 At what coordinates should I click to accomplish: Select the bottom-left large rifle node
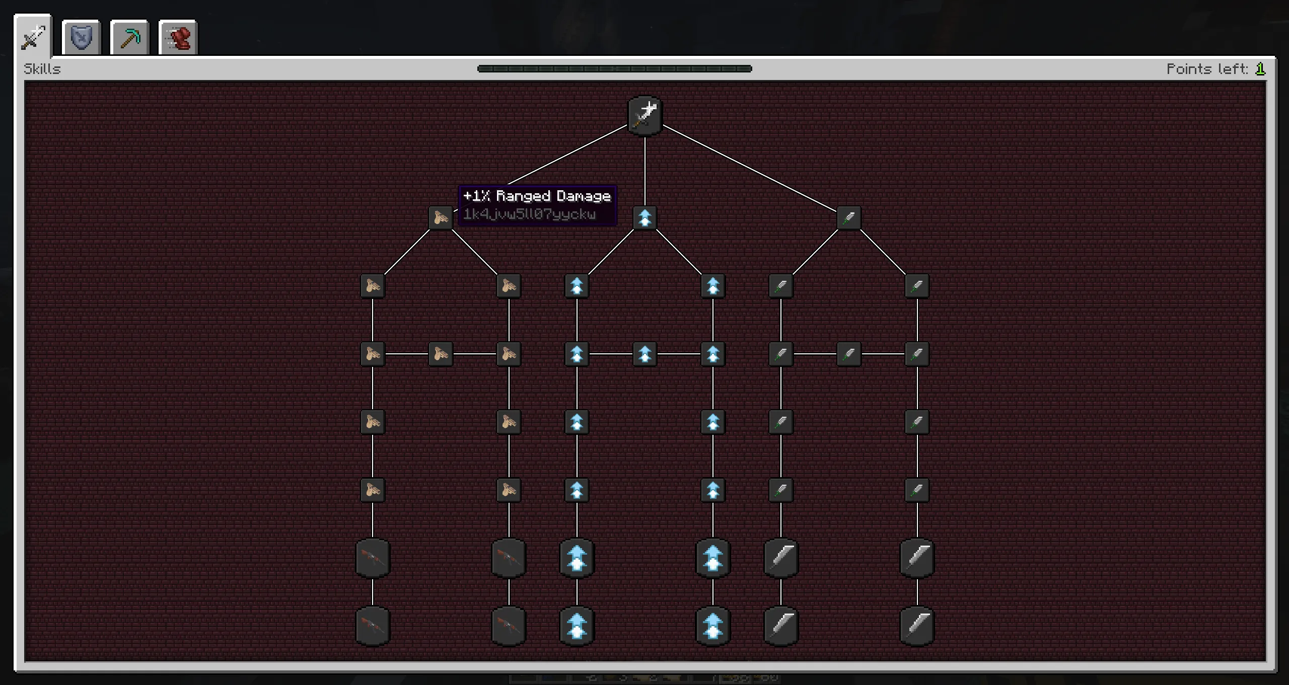[x=373, y=626]
